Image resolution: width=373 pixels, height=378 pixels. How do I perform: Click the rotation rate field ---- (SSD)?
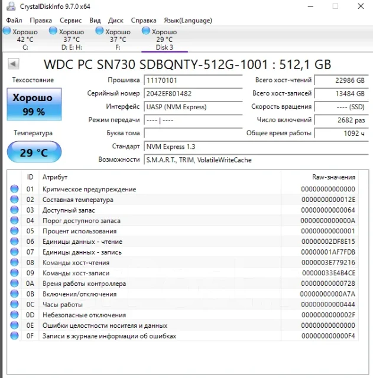pyautogui.click(x=342, y=107)
